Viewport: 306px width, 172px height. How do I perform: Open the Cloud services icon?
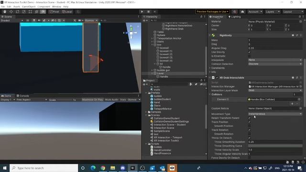242,11
